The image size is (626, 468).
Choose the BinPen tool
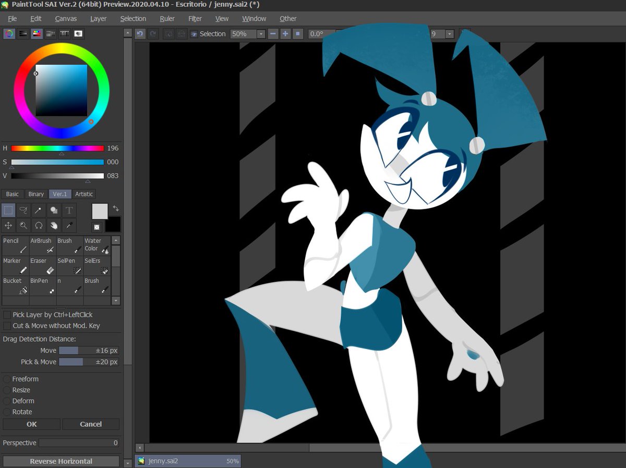(43, 285)
